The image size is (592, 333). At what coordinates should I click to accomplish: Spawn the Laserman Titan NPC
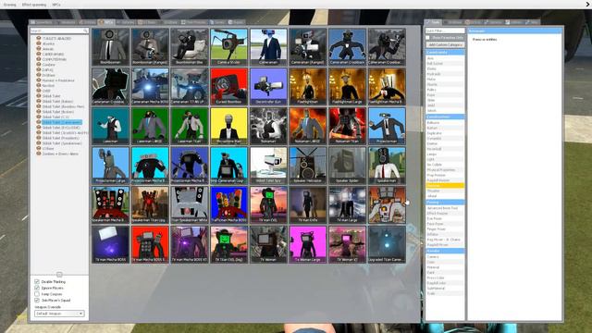pyautogui.click(x=190, y=126)
